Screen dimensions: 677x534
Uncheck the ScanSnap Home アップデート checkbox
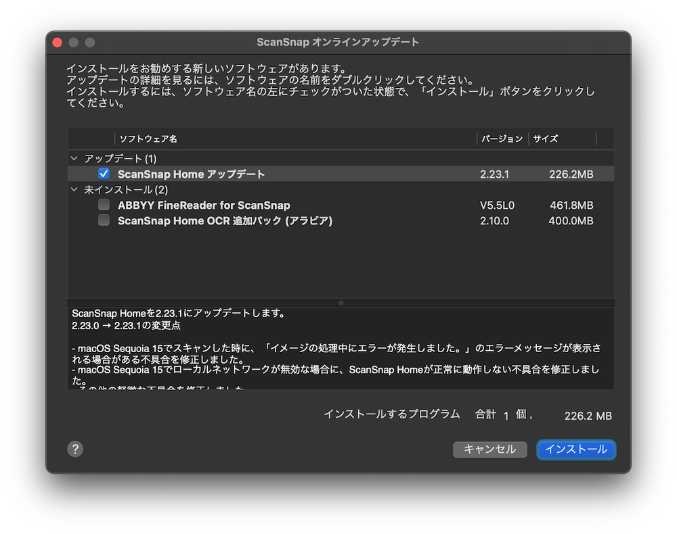click(x=104, y=174)
